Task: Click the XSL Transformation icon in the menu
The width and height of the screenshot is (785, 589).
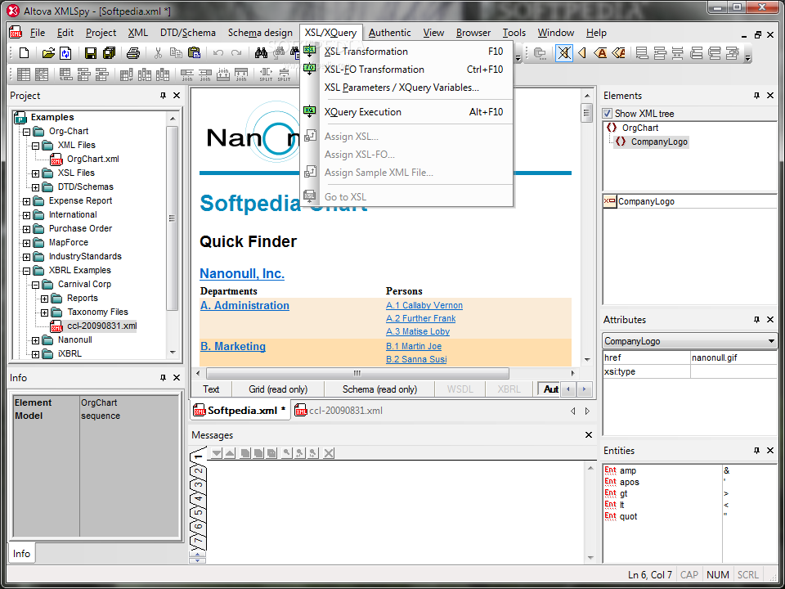Action: tap(309, 51)
